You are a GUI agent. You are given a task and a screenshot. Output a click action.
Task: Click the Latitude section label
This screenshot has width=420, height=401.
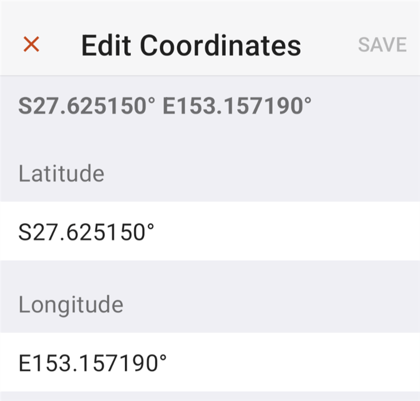pos(61,173)
